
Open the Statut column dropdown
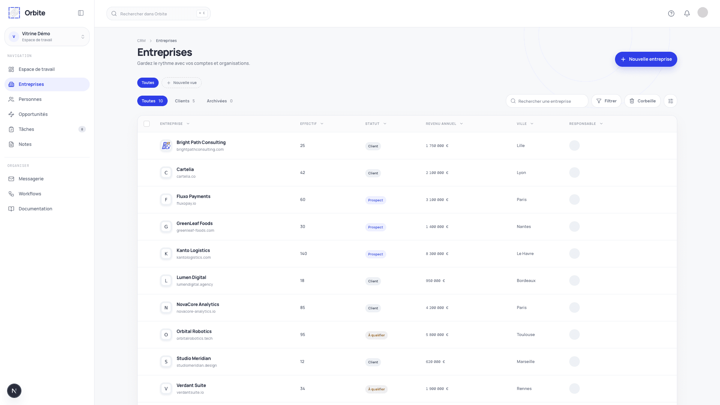coord(376,124)
